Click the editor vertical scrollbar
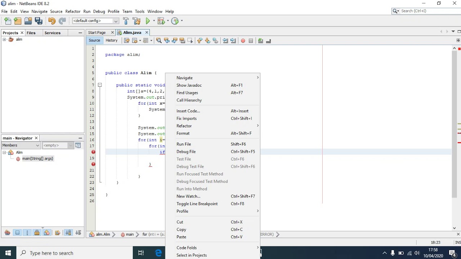Screen dimensions: 461x259 tap(454, 122)
